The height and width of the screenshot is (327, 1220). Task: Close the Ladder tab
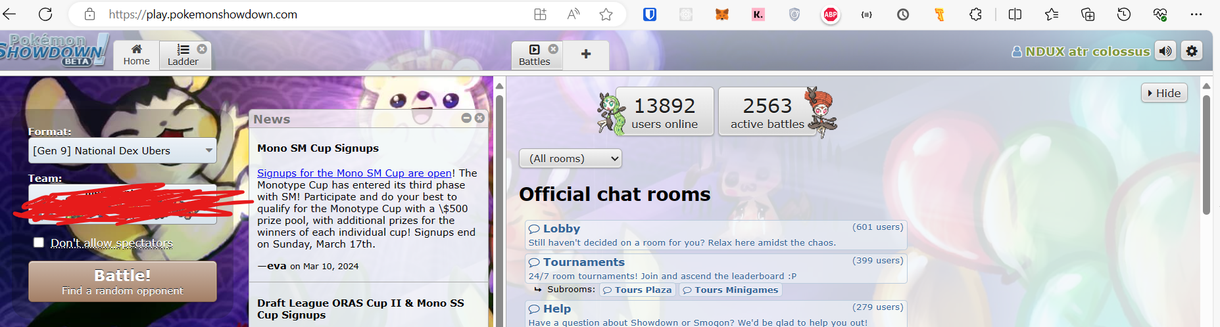(x=202, y=49)
